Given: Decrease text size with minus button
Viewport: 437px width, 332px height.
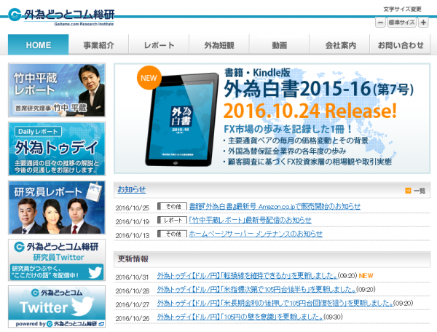Looking at the screenshot, I should [380, 23].
